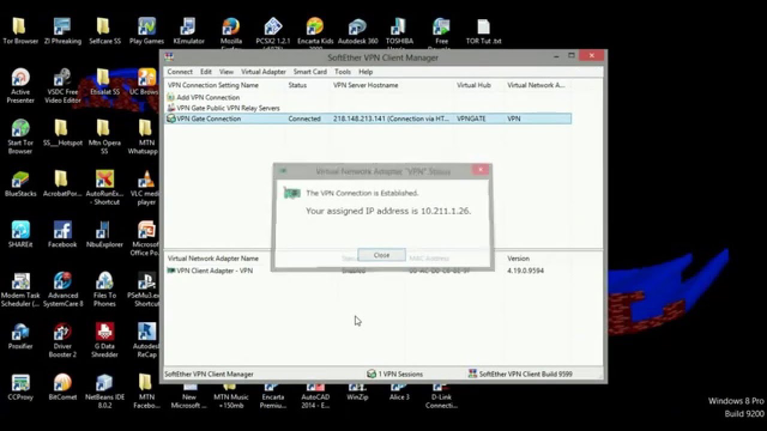
Task: Select the BitComet desktop icon
Action: [62, 388]
